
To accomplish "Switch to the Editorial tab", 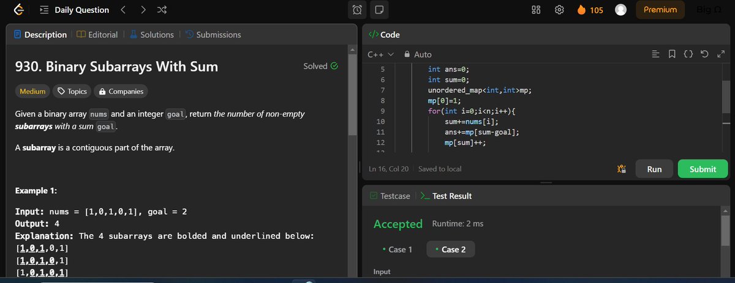I will pos(98,35).
